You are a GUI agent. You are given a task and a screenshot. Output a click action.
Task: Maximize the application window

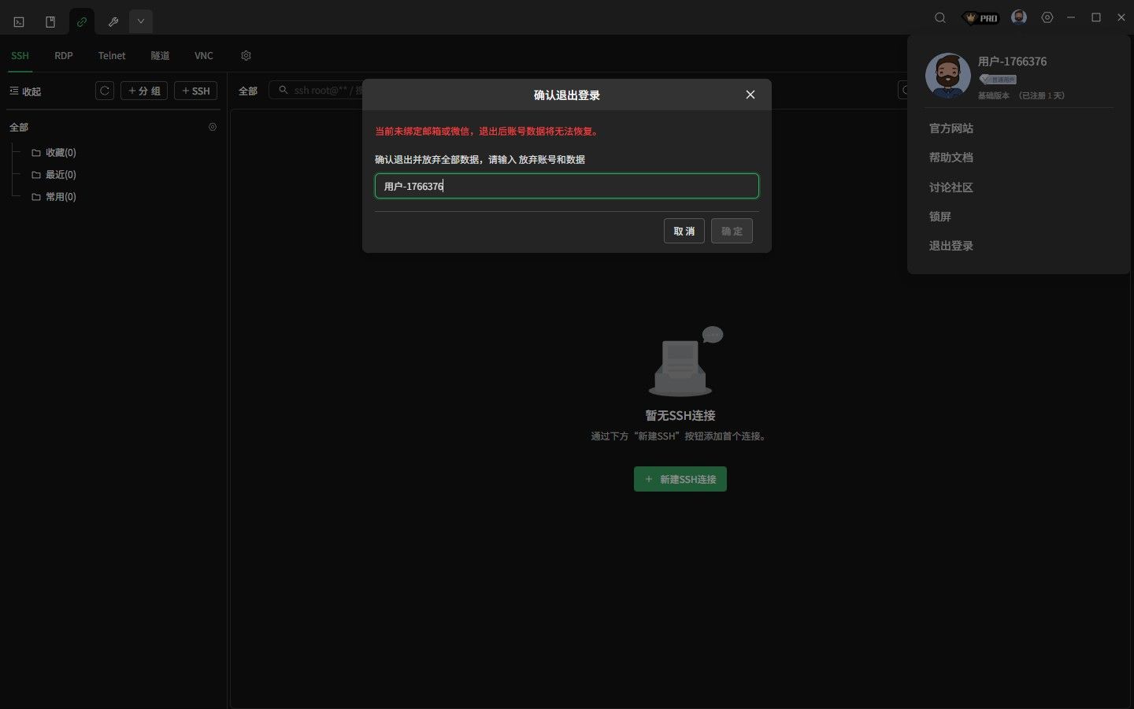pyautogui.click(x=1096, y=17)
